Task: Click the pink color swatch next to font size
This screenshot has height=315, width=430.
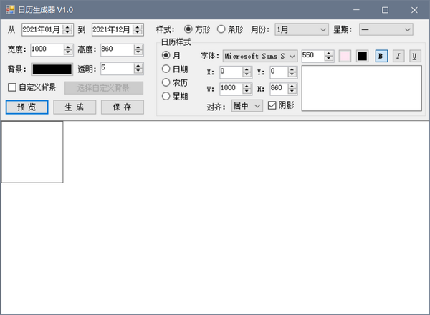Action: tap(345, 56)
